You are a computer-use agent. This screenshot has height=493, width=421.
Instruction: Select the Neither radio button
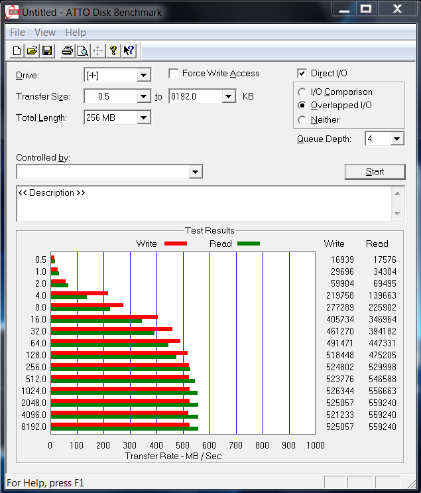point(302,120)
